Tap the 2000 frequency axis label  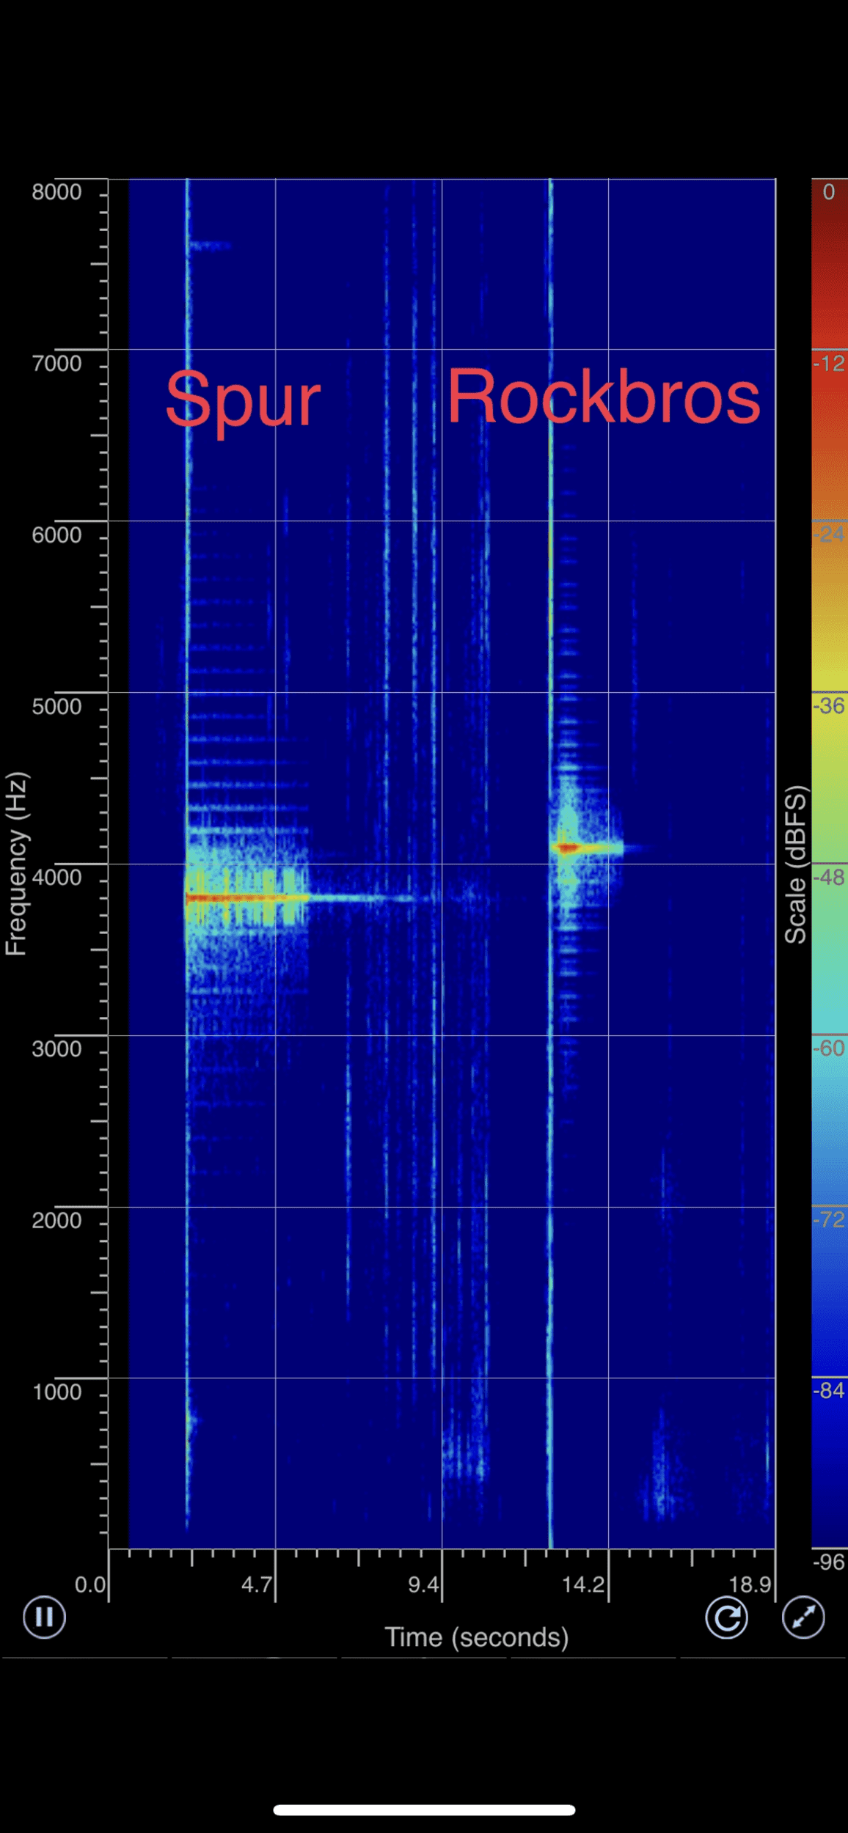click(x=56, y=1221)
